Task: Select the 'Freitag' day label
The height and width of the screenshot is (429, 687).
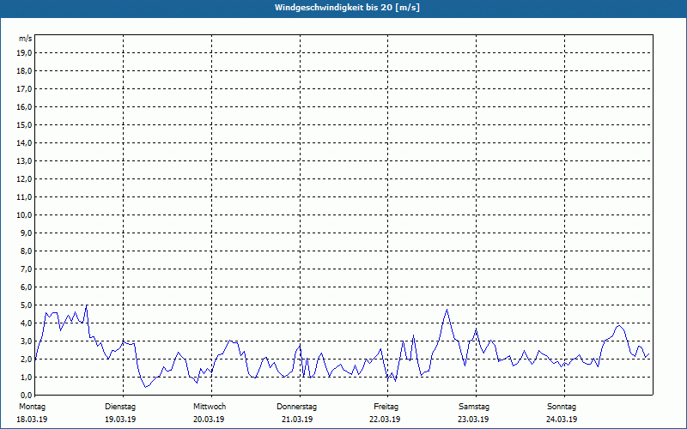Action: (x=386, y=407)
